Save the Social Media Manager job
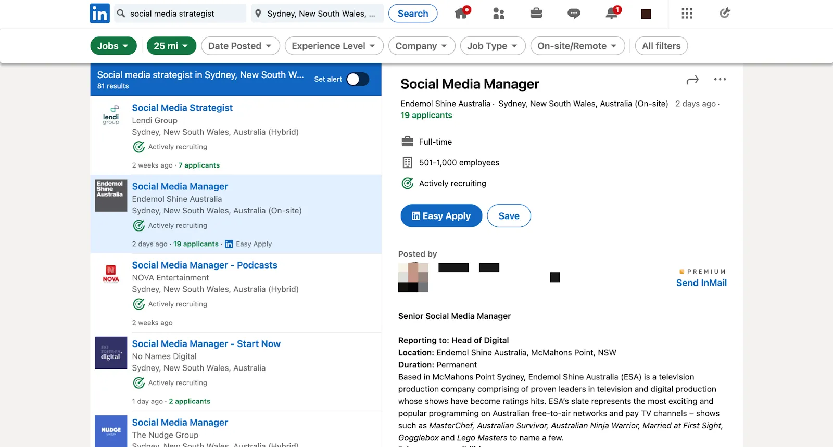Screen dimensions: 833x447 click(509, 216)
